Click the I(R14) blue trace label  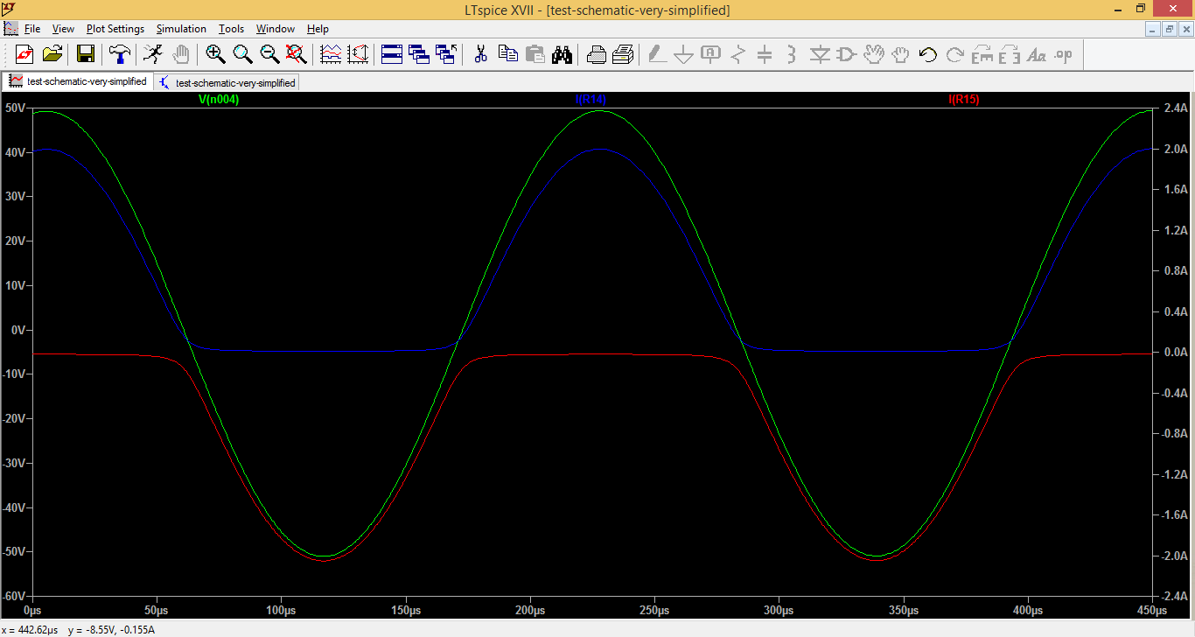[x=591, y=100]
